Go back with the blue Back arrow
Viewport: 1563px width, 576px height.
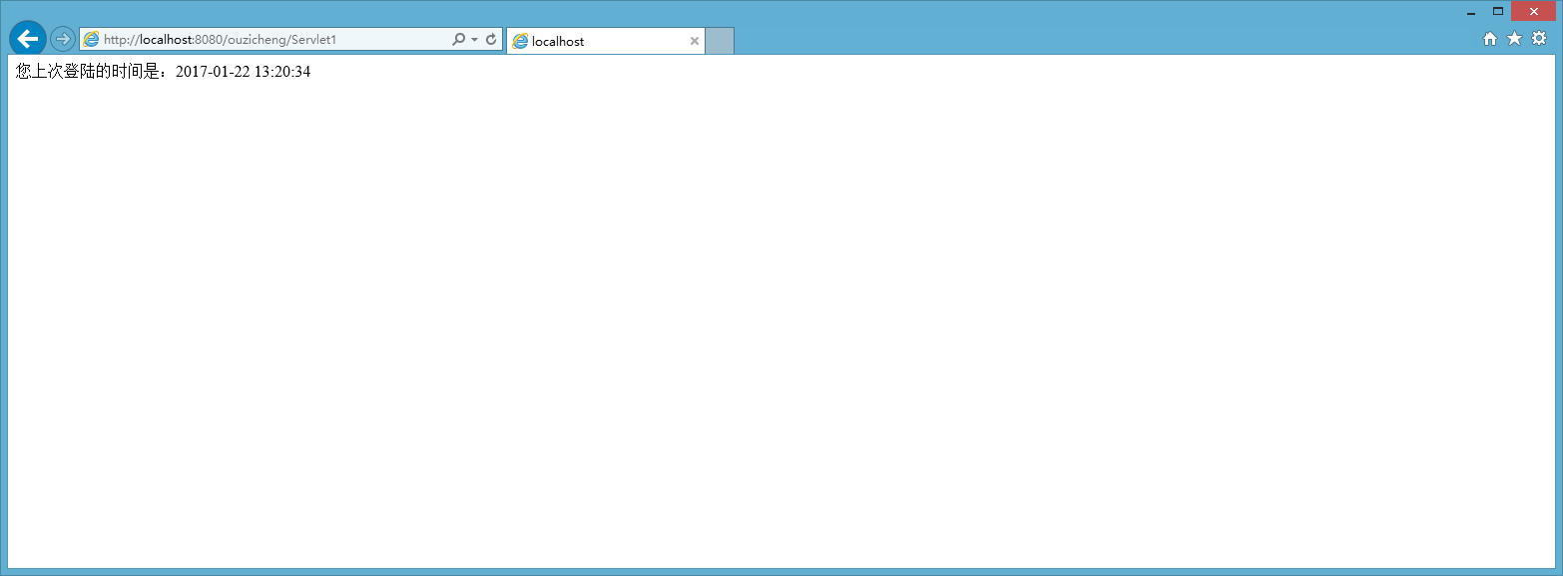coord(28,38)
